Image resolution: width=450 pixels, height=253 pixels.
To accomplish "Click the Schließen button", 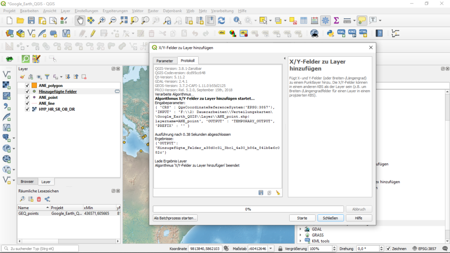I will pos(330,218).
